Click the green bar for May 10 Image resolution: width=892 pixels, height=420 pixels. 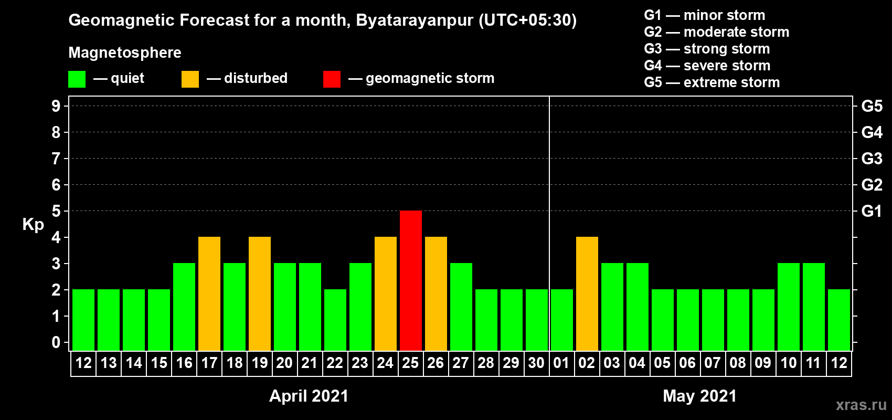point(789,307)
